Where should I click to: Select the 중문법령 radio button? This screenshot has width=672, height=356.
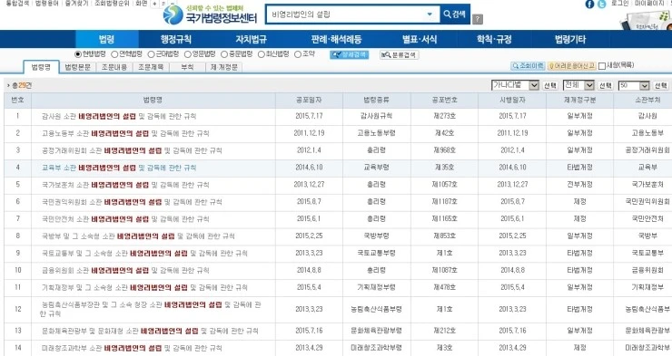click(x=224, y=54)
